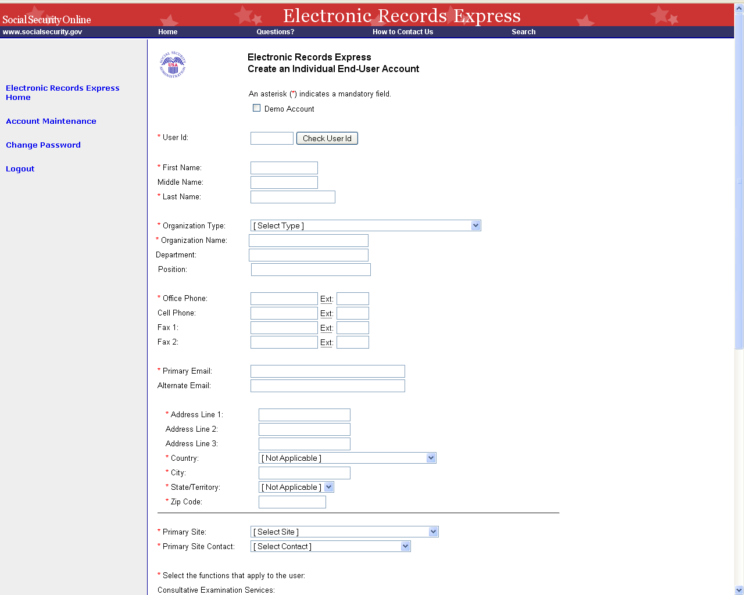The width and height of the screenshot is (744, 595).
Task: Click the Address Line 3 field
Action: pyautogui.click(x=305, y=444)
